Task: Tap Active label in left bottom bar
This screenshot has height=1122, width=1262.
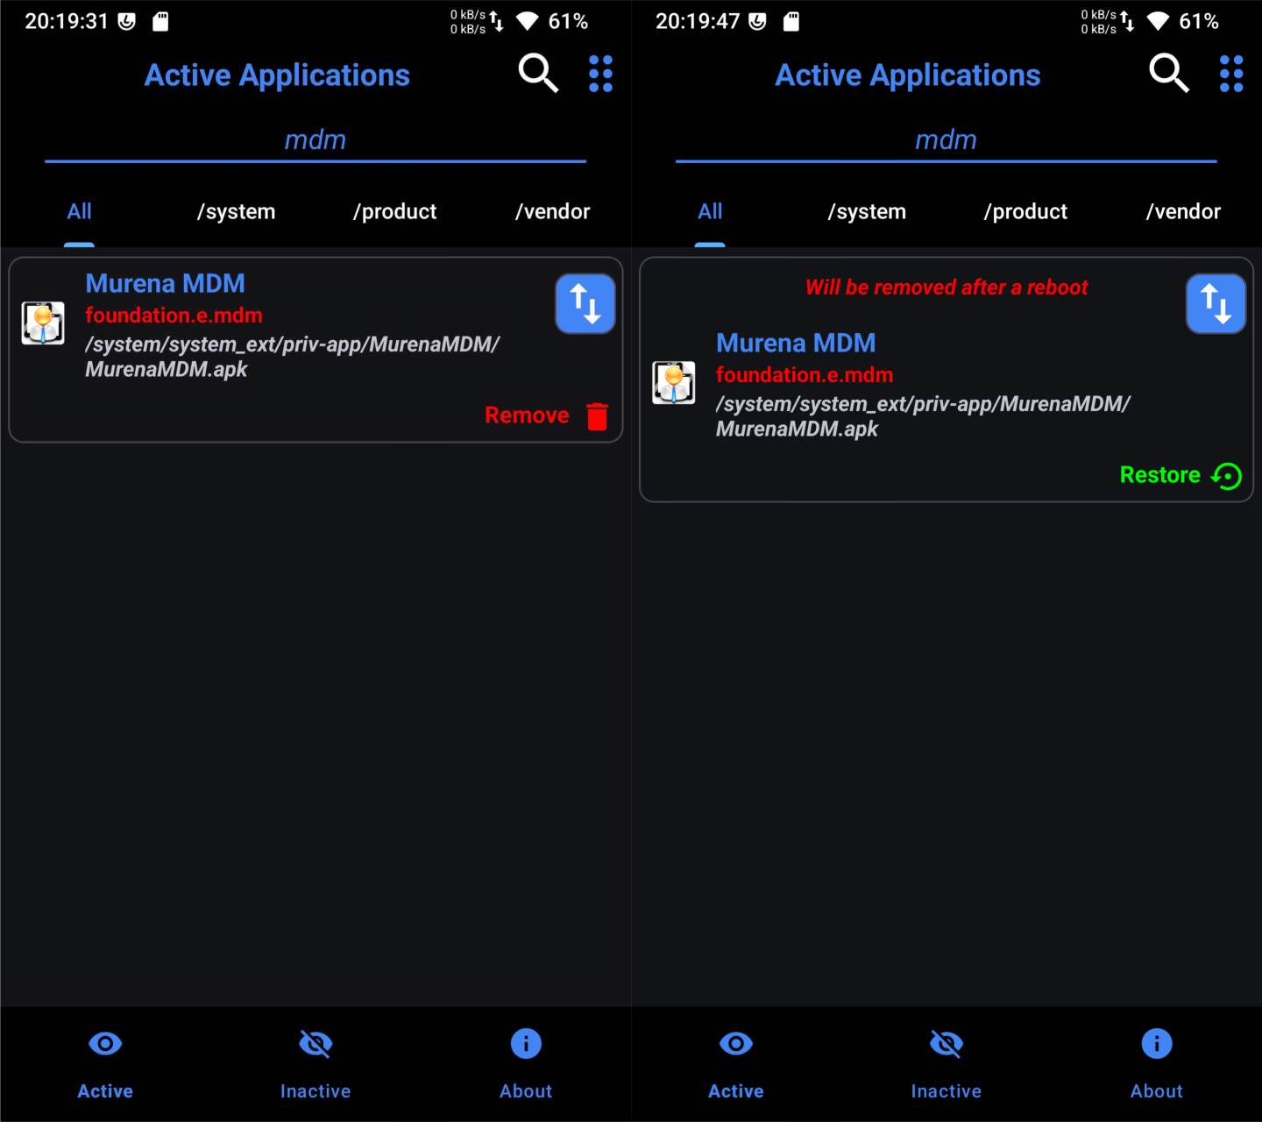Action: tap(105, 1091)
